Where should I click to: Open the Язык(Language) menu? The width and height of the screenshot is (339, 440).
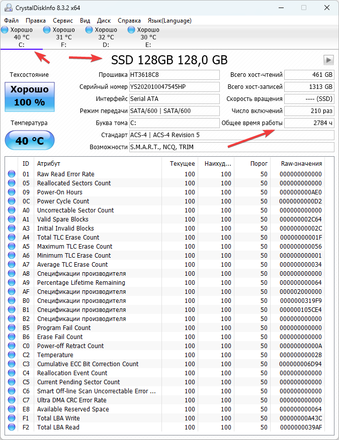point(169,21)
